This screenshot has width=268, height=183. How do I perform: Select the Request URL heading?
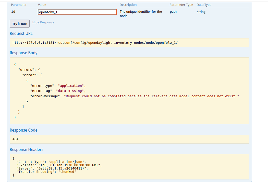[21, 34]
